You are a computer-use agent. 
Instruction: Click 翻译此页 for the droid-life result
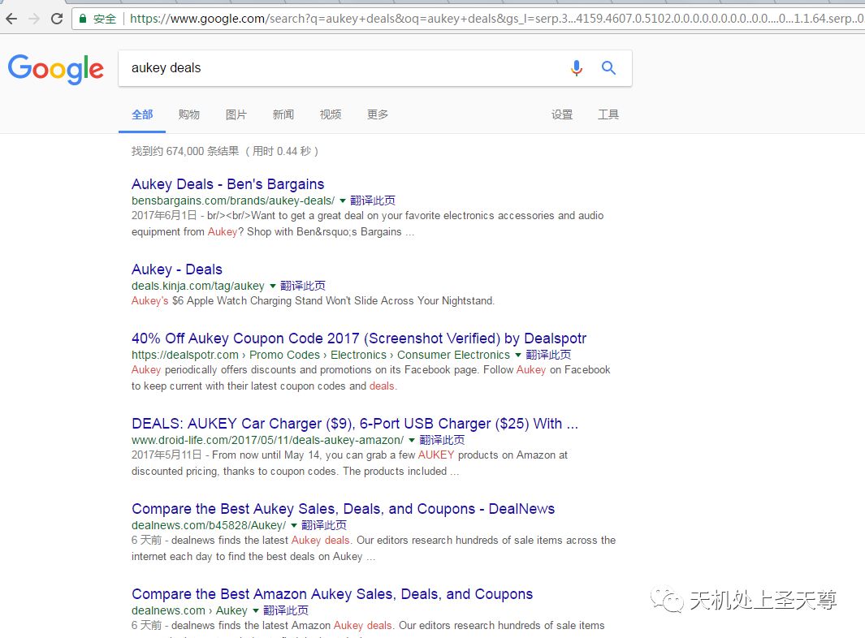[x=442, y=441]
